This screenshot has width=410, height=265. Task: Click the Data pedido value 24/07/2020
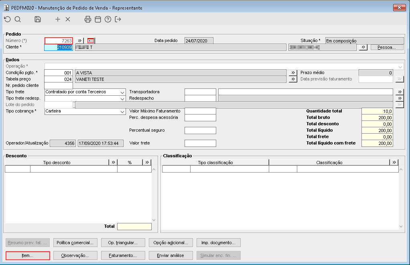pyautogui.click(x=199, y=41)
